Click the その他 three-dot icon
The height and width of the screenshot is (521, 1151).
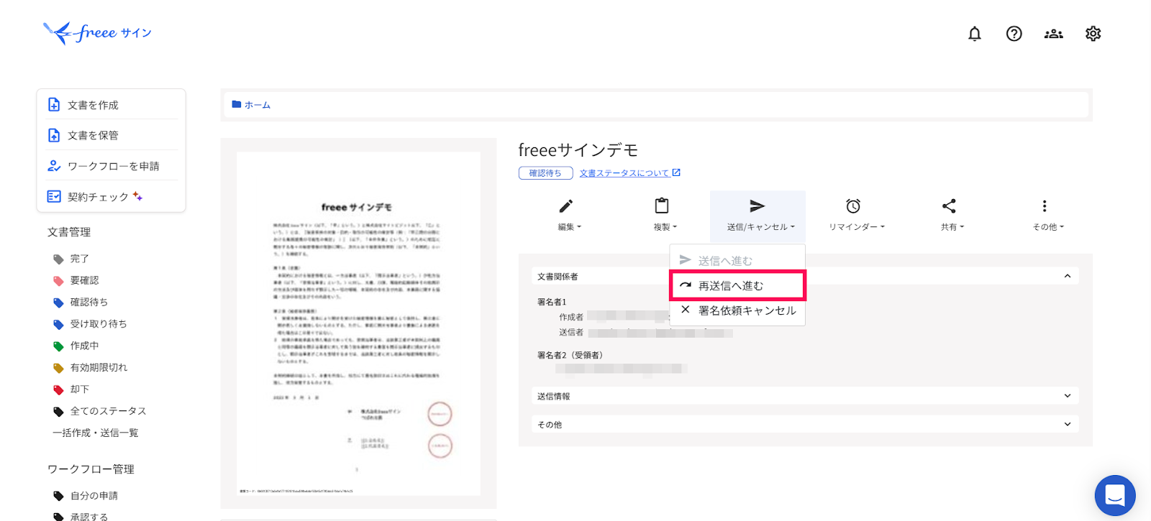pyautogui.click(x=1045, y=206)
